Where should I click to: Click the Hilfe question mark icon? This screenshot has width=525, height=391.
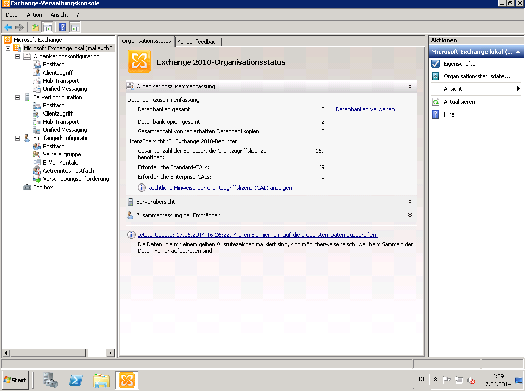pyautogui.click(x=435, y=114)
